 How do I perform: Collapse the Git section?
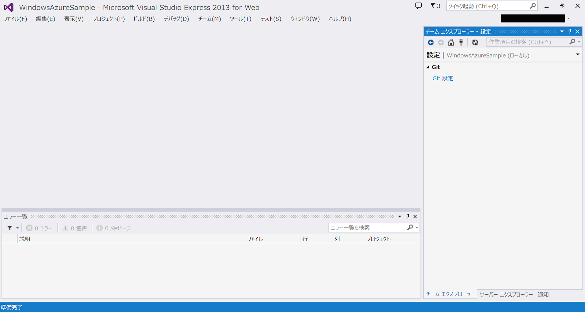point(428,67)
